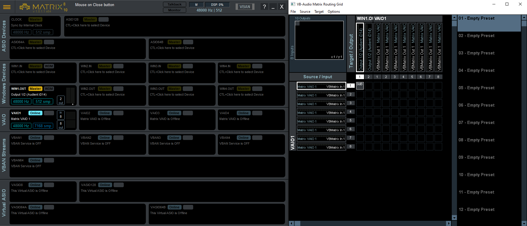Toggle the WIN1.IN WDM button
Image resolution: width=527 pixels, height=226 pixels.
coord(49,66)
